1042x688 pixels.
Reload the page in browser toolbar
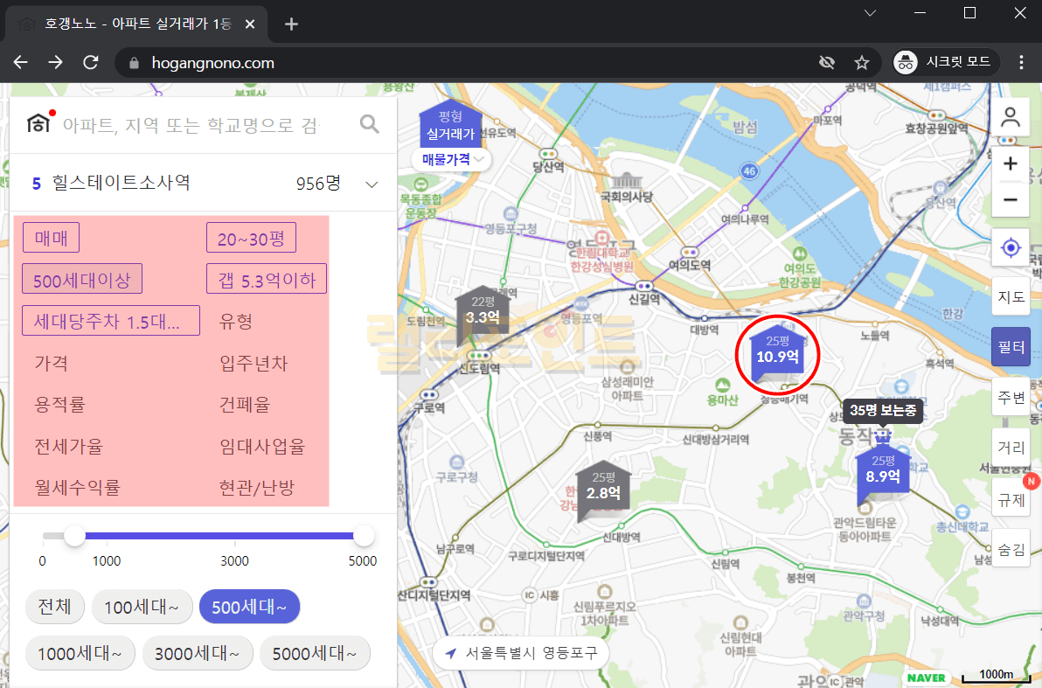(90, 63)
